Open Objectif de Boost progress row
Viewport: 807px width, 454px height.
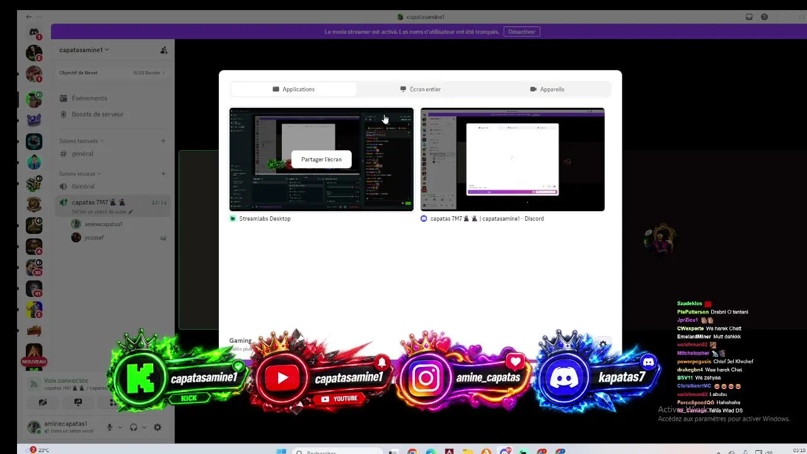pyautogui.click(x=112, y=73)
